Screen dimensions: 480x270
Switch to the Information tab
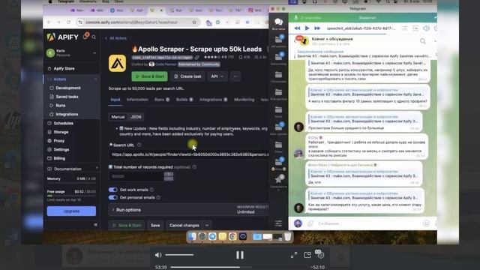point(137,100)
